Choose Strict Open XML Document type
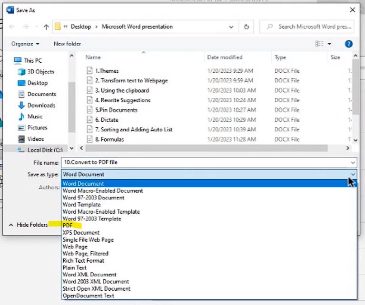The width and height of the screenshot is (365, 305). click(209, 288)
